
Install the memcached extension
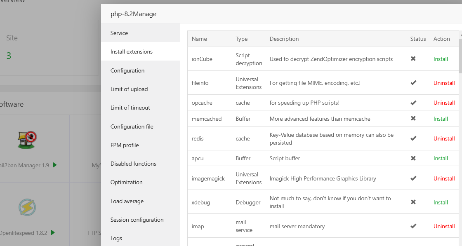point(441,119)
